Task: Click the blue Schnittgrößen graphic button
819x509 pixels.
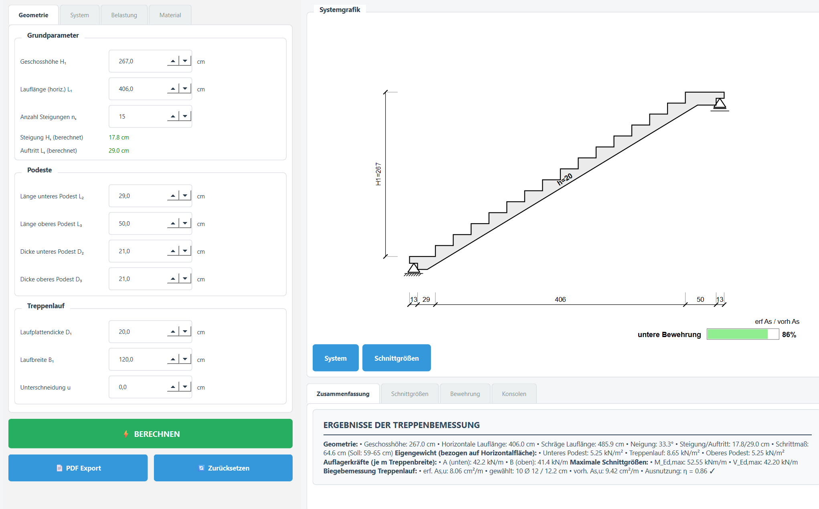Action: point(396,358)
